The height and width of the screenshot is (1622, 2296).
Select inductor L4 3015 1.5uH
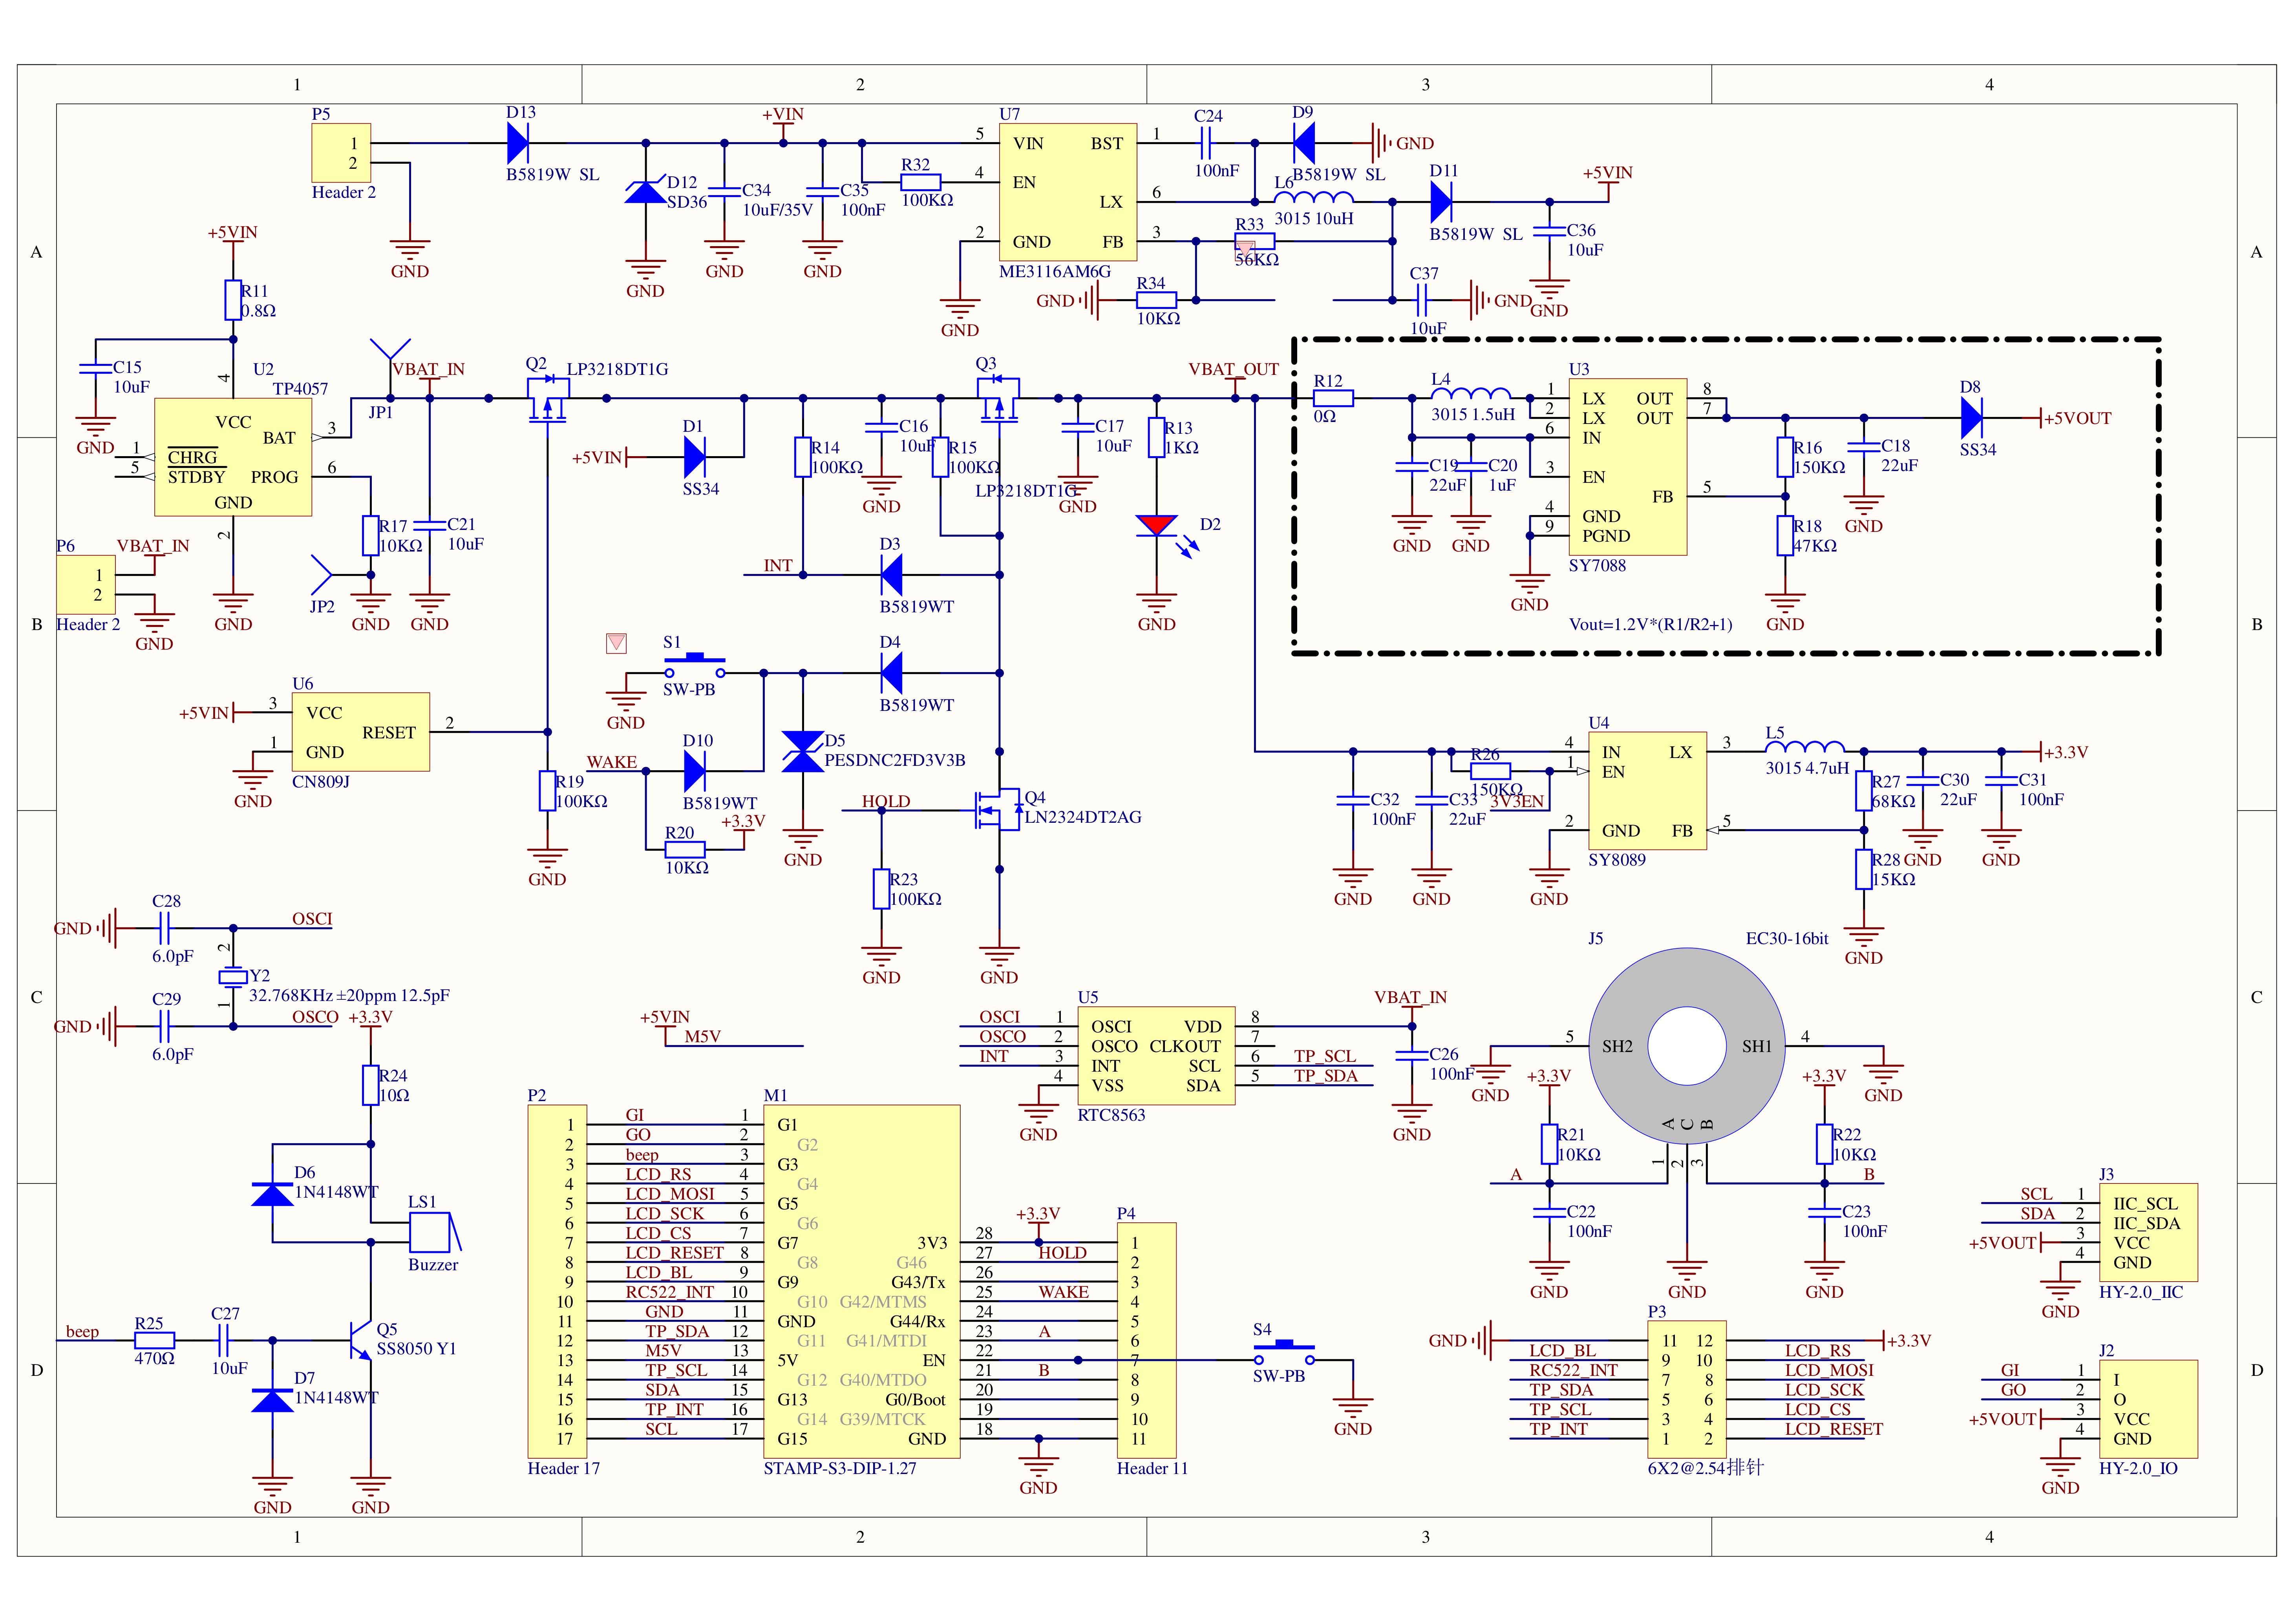click(1471, 393)
